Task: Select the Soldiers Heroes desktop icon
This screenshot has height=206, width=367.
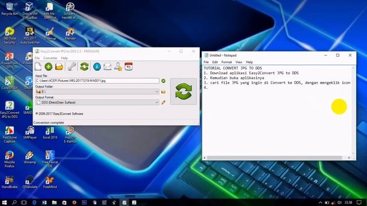Action: 70,10
